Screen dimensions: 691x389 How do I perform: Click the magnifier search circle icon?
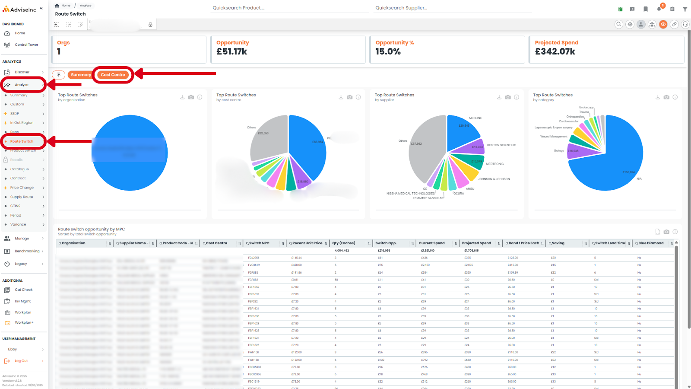(619, 24)
